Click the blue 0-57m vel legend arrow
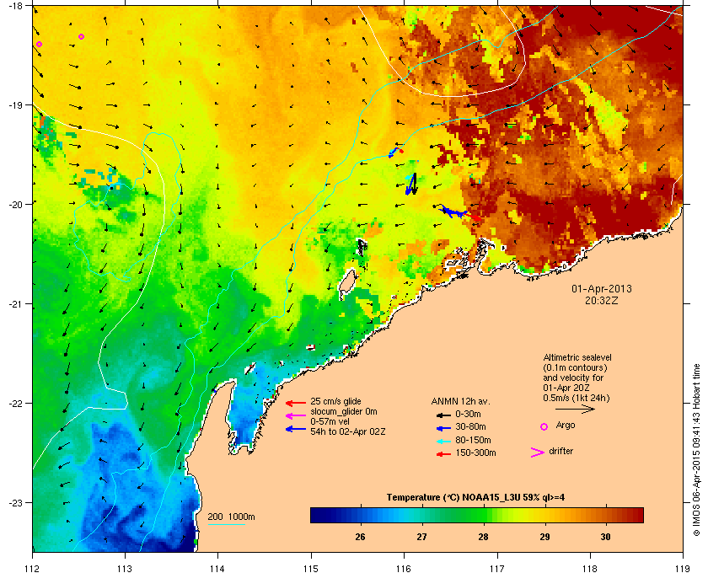 click(x=296, y=429)
